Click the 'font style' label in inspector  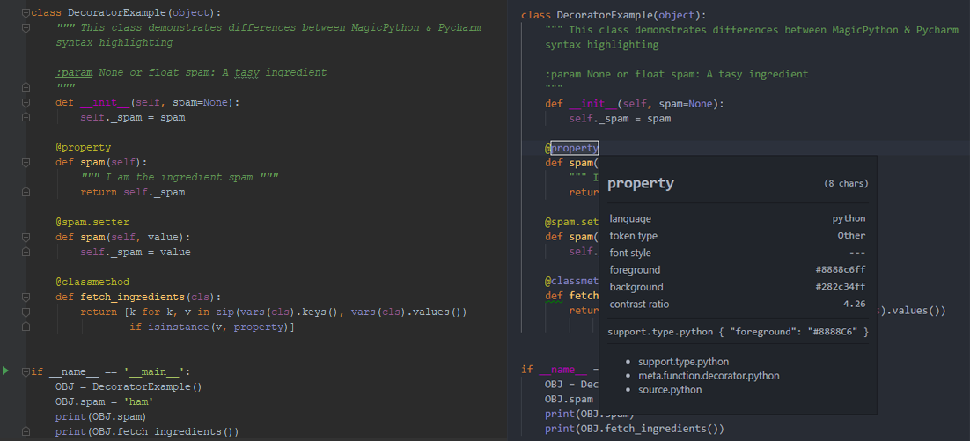point(630,253)
